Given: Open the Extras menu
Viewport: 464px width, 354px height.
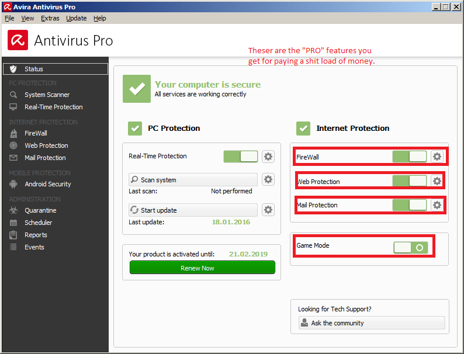Looking at the screenshot, I should [50, 18].
